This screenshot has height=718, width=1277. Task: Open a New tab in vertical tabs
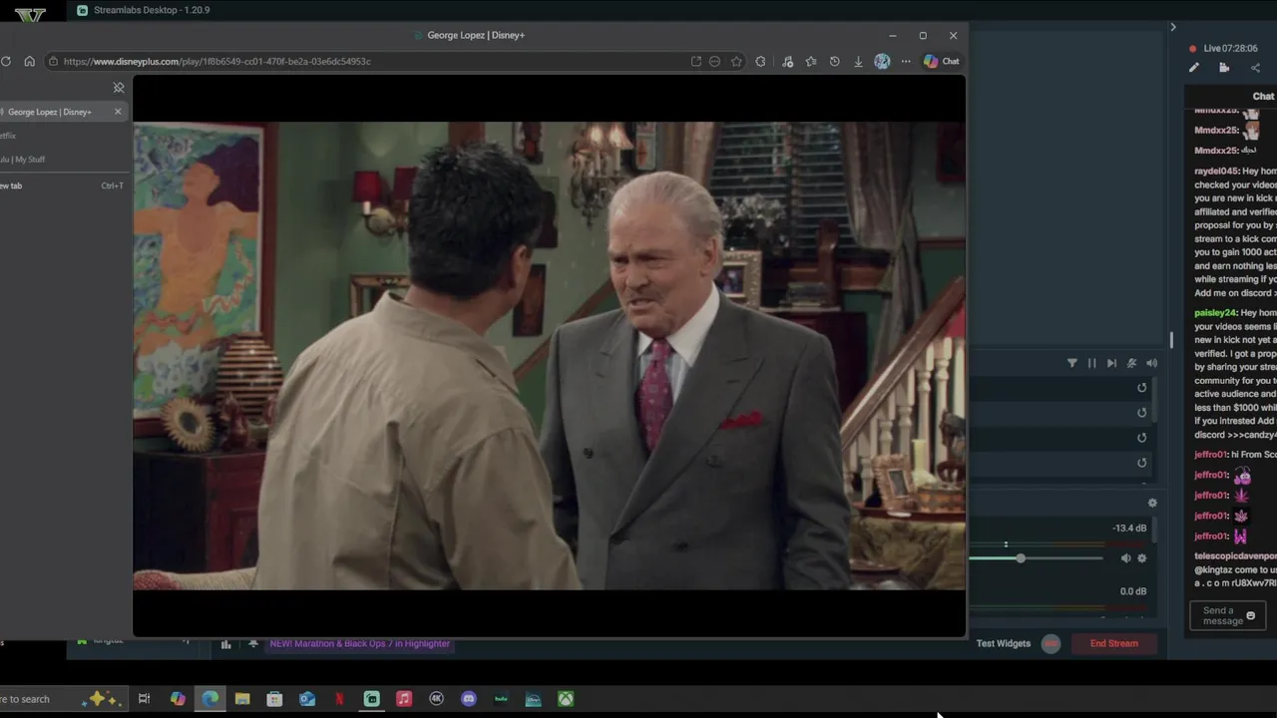click(x=62, y=185)
